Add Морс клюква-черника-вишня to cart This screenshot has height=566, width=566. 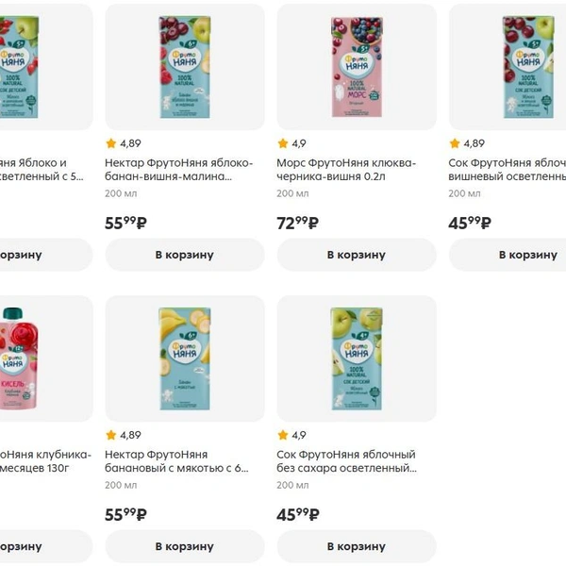pyautogui.click(x=357, y=255)
